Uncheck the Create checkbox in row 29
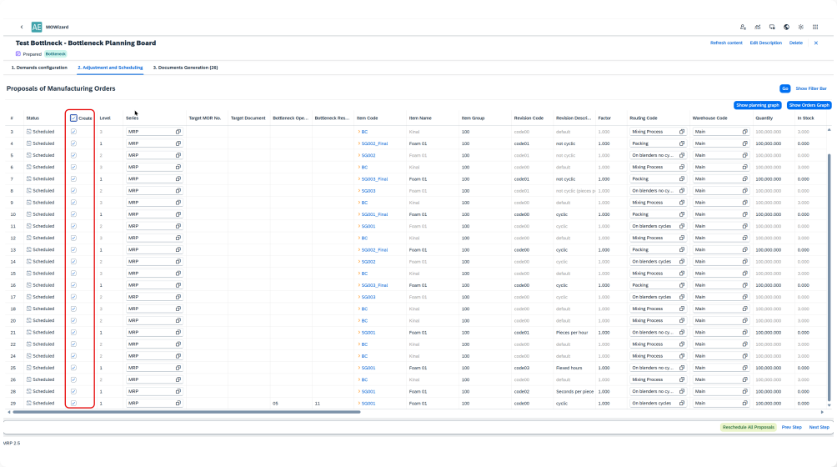Screen dimensions: 837x467 pyautogui.click(x=73, y=404)
